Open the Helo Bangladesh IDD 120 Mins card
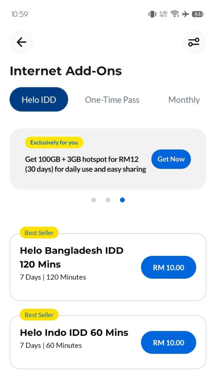This screenshot has width=216, height=374. tap(108, 267)
